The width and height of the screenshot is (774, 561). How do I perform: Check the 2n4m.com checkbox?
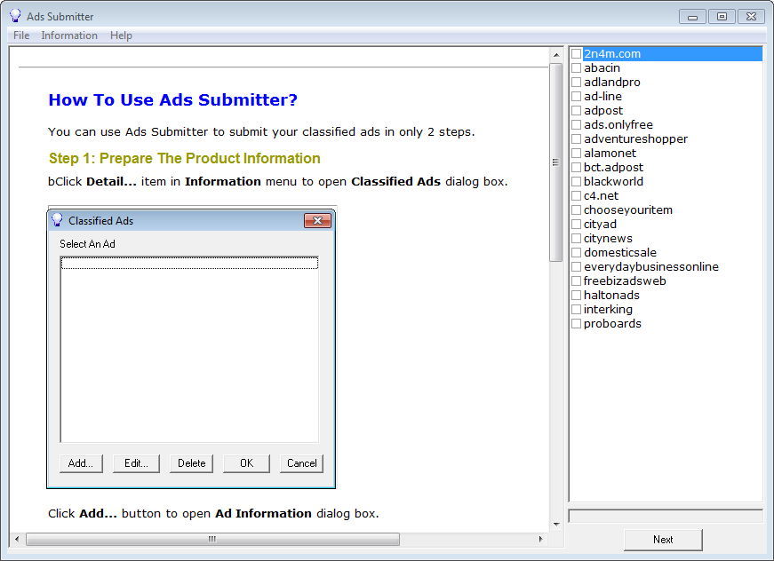pos(577,54)
